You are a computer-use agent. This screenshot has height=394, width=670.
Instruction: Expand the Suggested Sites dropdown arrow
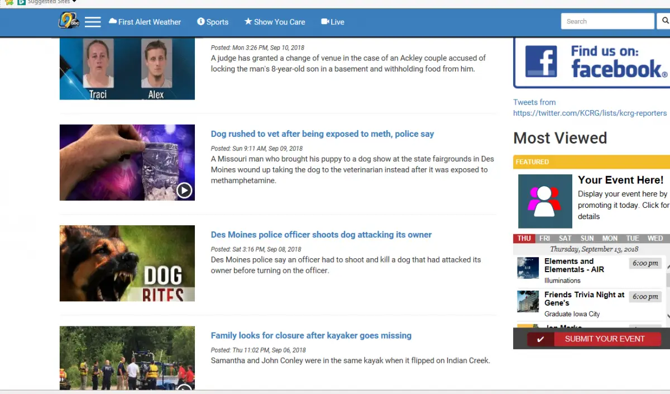pyautogui.click(x=74, y=2)
